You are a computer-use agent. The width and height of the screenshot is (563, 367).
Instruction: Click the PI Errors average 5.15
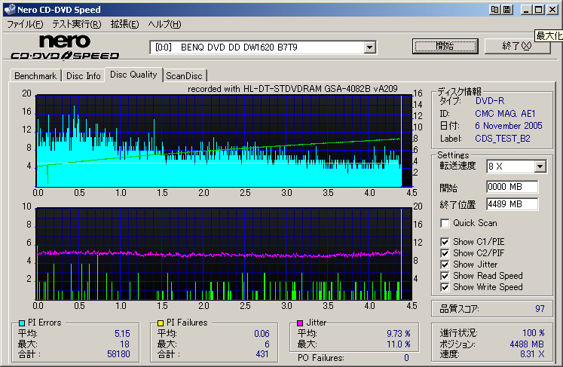tap(122, 334)
